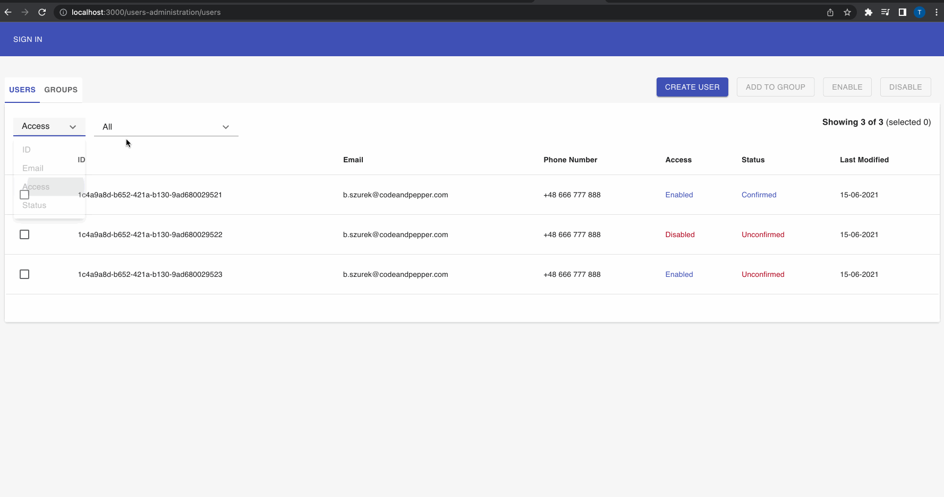
Task: Bookmark this page with the star icon
Action: [847, 12]
